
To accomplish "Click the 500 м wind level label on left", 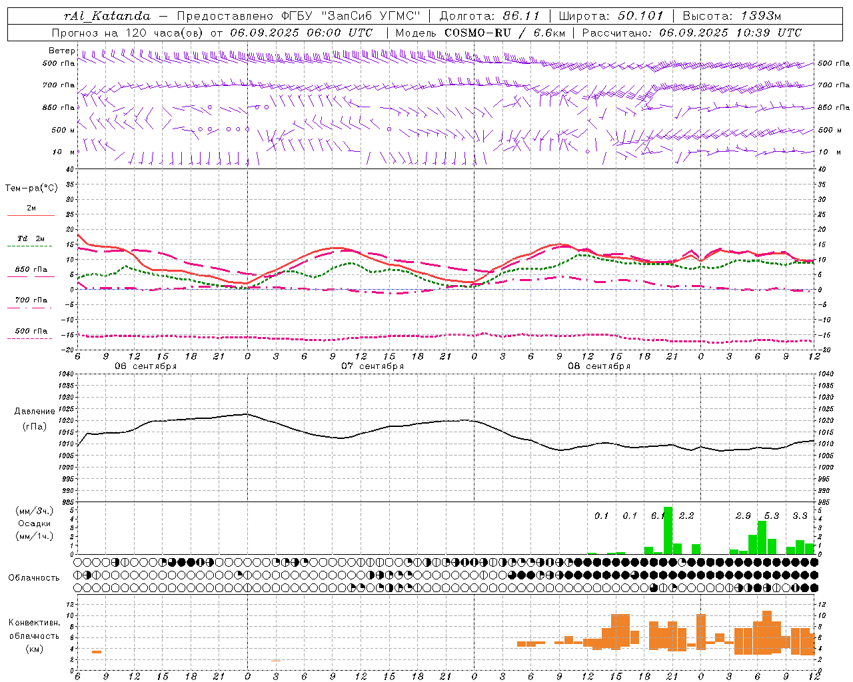I will tap(63, 130).
